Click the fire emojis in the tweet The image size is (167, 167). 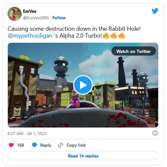[x=114, y=36]
